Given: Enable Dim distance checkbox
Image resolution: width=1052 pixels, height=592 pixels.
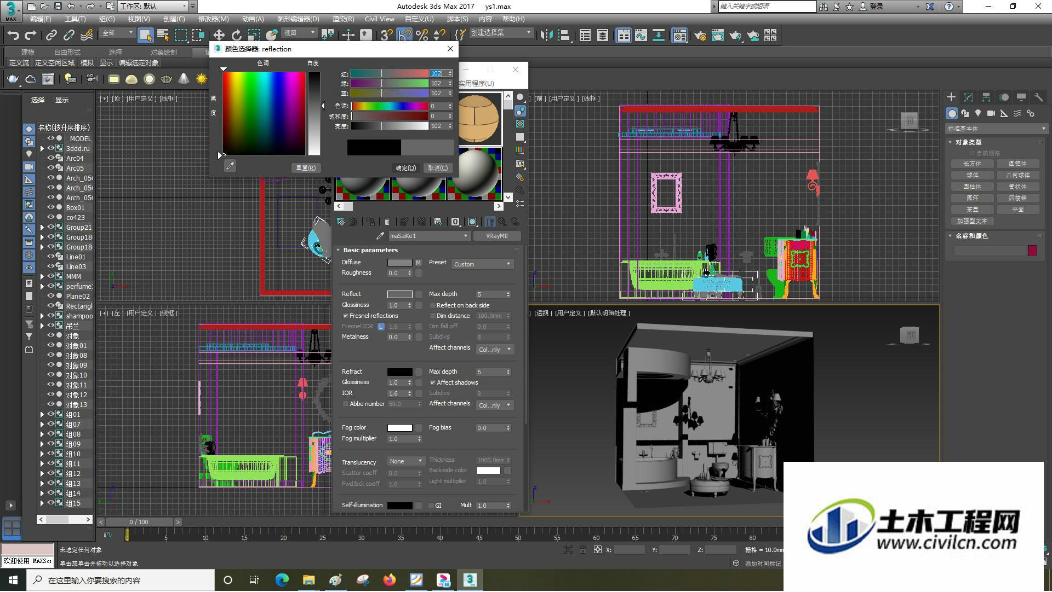Looking at the screenshot, I should click(433, 316).
